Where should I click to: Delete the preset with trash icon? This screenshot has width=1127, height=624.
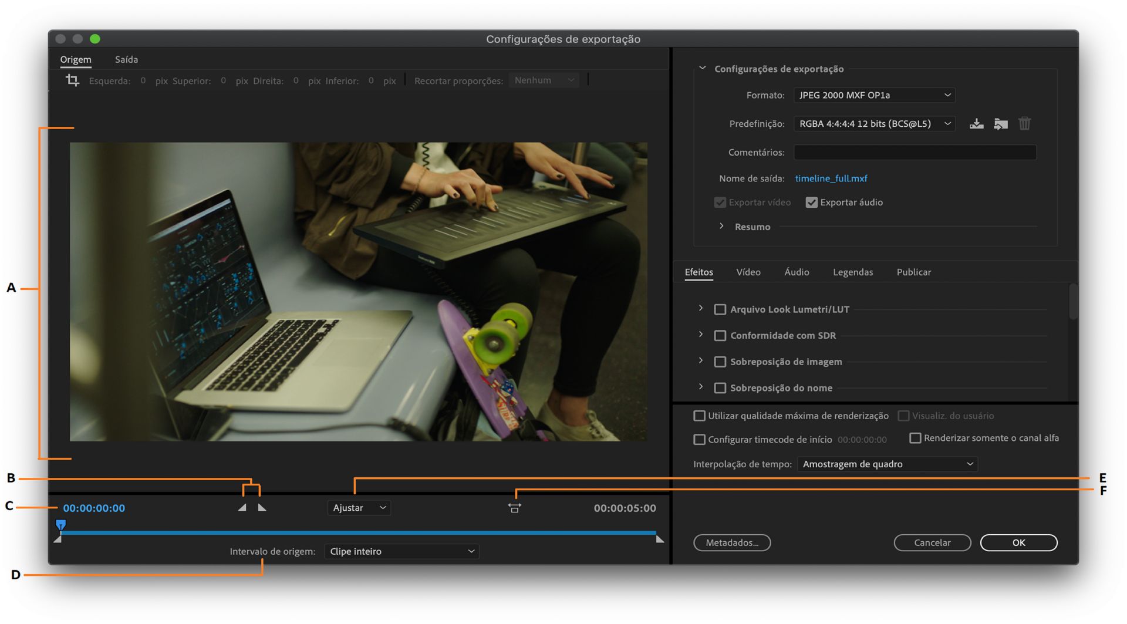[x=1024, y=124]
